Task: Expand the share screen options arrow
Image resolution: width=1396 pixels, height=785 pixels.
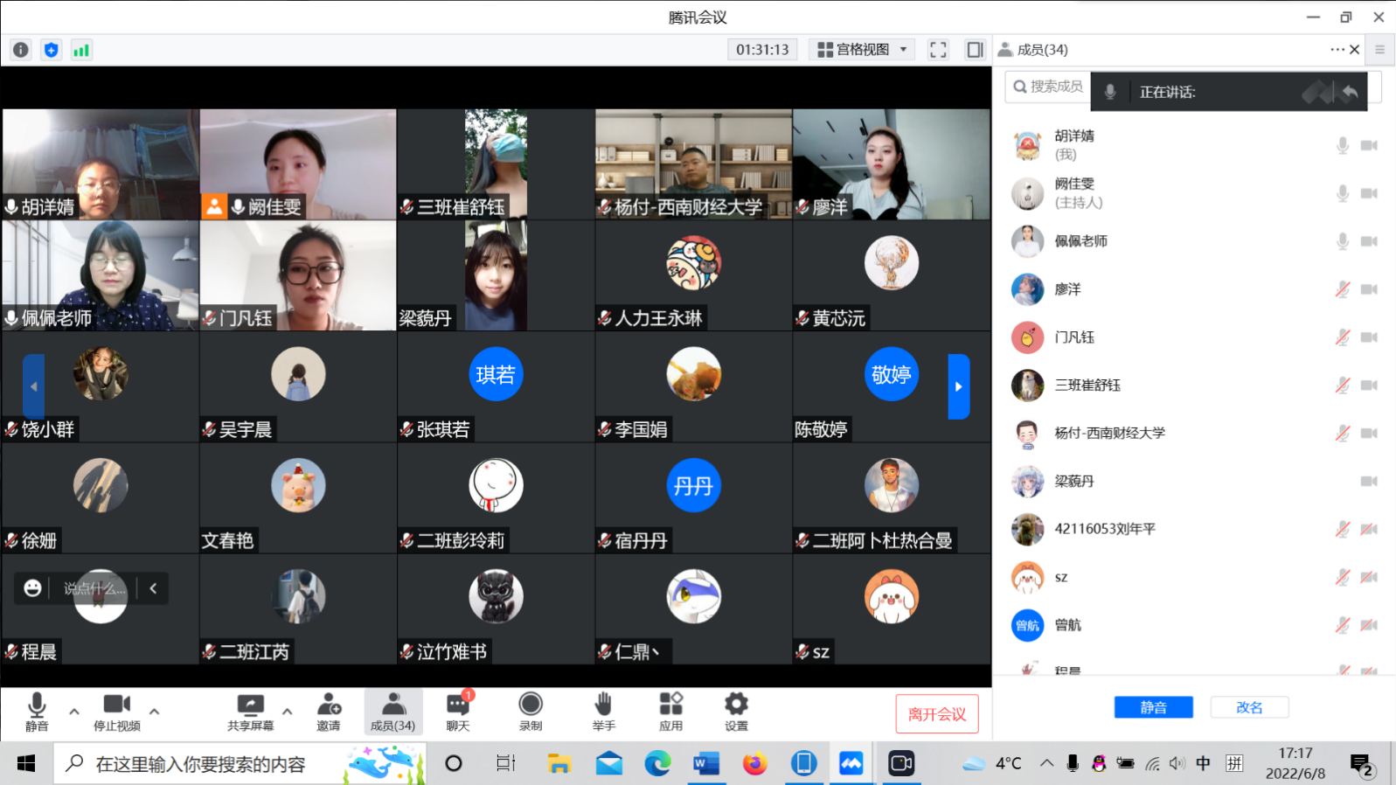Action: tap(288, 711)
